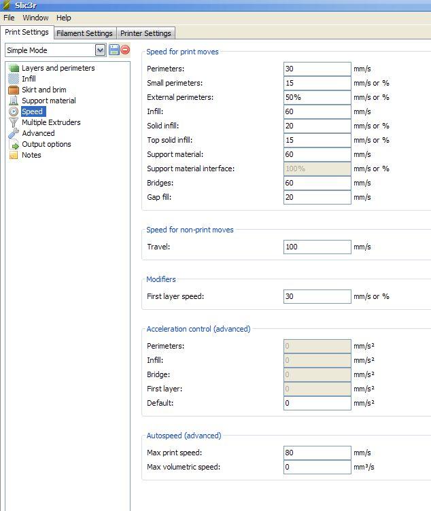This screenshot has height=511, width=431.
Task: Click the Slic3r application title icon
Action: click(x=7, y=5)
